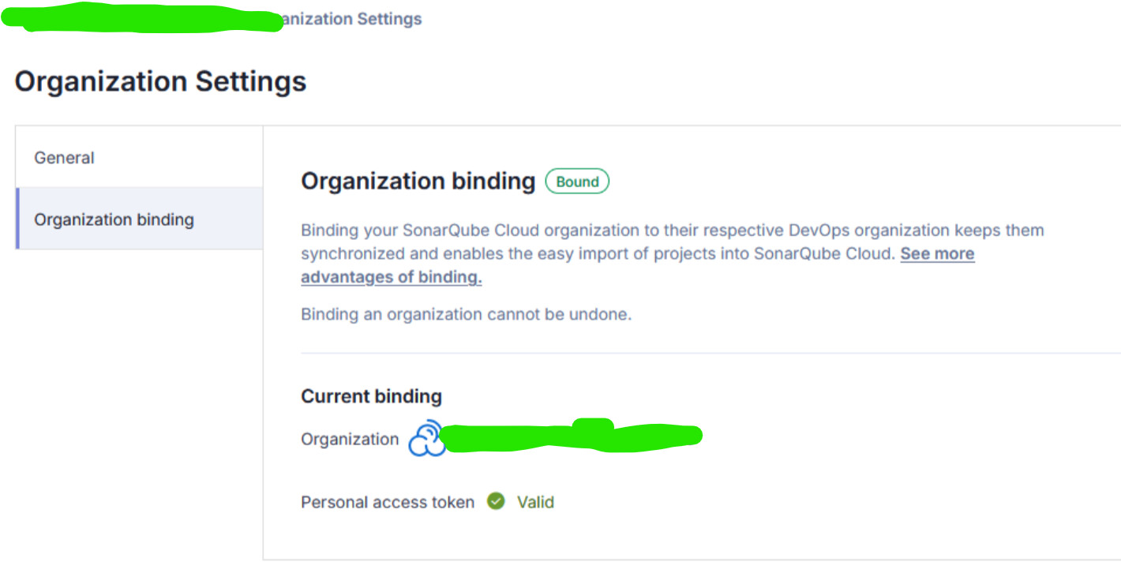The height and width of the screenshot is (577, 1121).
Task: Click the blue cloud DevOps organization icon
Action: point(426,438)
